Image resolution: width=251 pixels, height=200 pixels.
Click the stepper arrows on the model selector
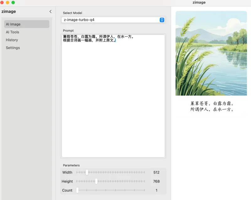pyautogui.click(x=162, y=19)
